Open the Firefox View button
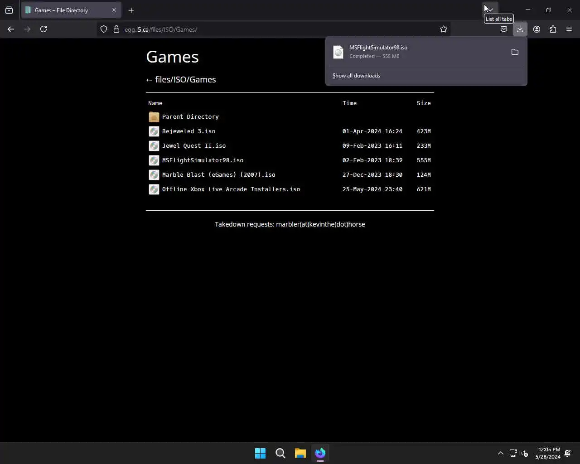 (x=9, y=10)
